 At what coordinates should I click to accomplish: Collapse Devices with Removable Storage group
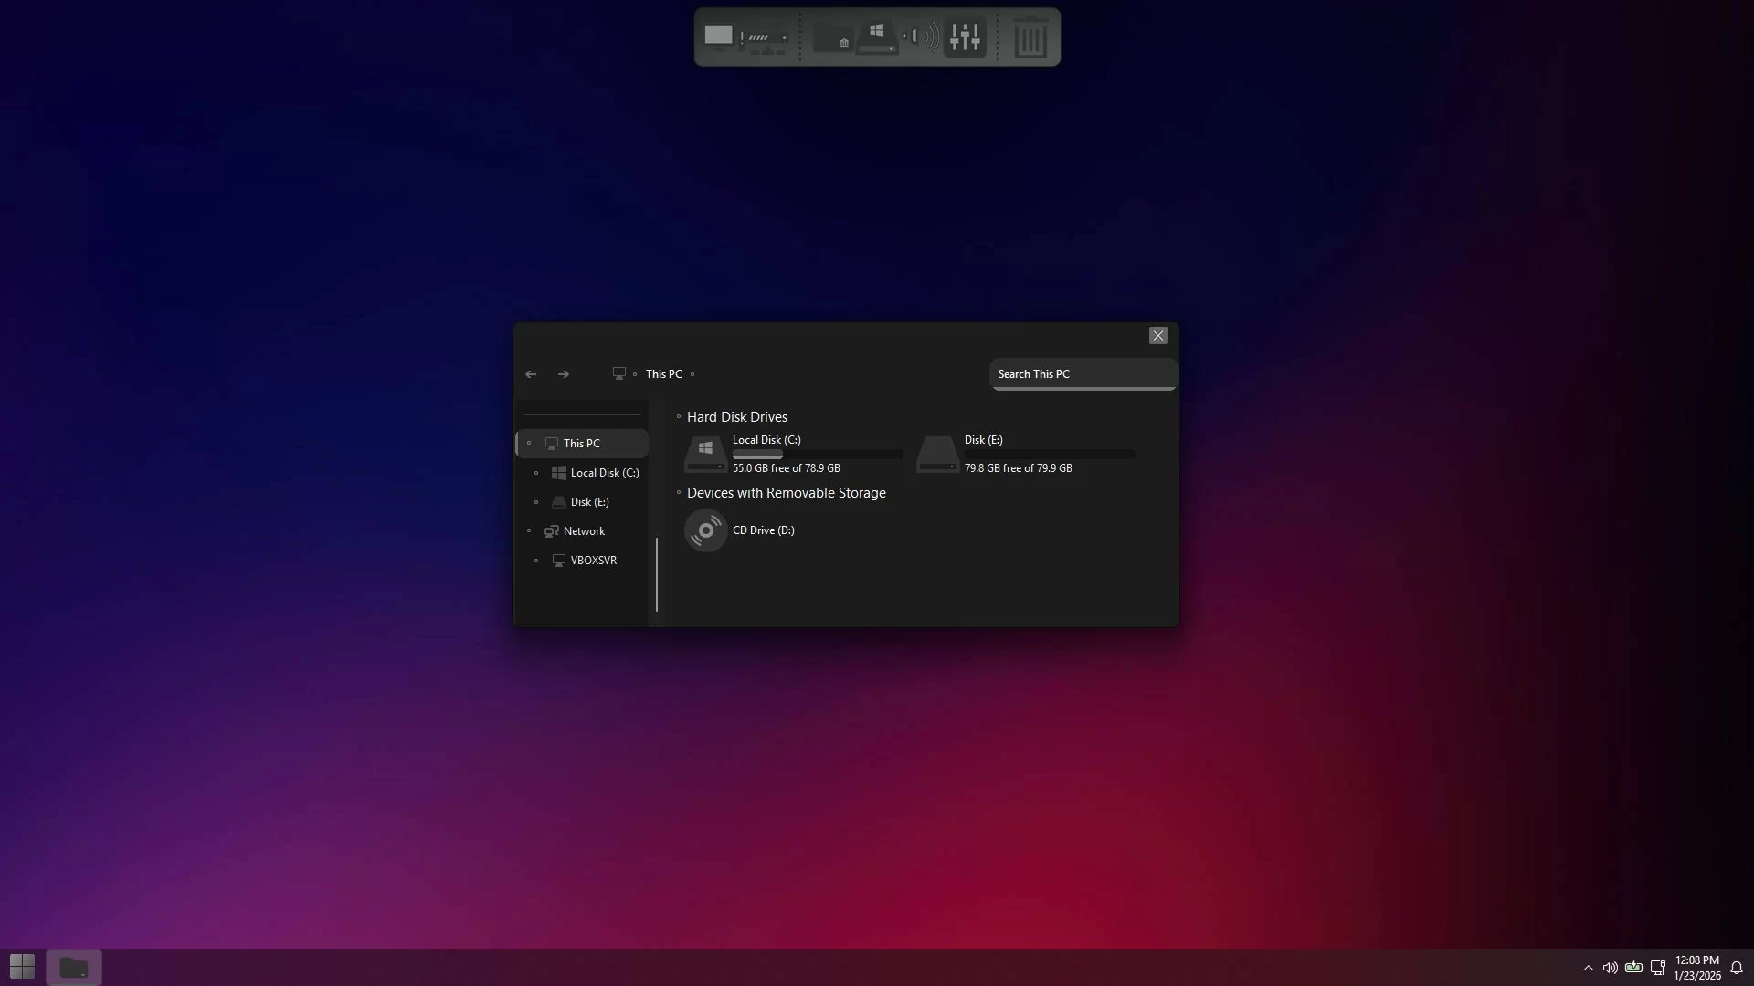679,493
